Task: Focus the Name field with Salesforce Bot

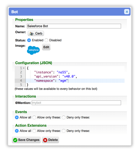Action: pyautogui.click(x=74, y=26)
